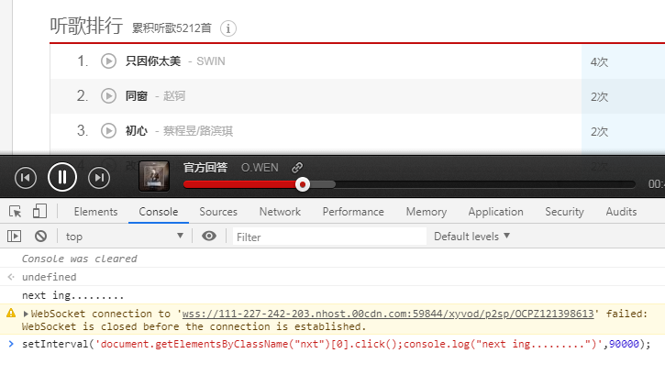
Task: Play the song 同窗
Action: point(108,95)
